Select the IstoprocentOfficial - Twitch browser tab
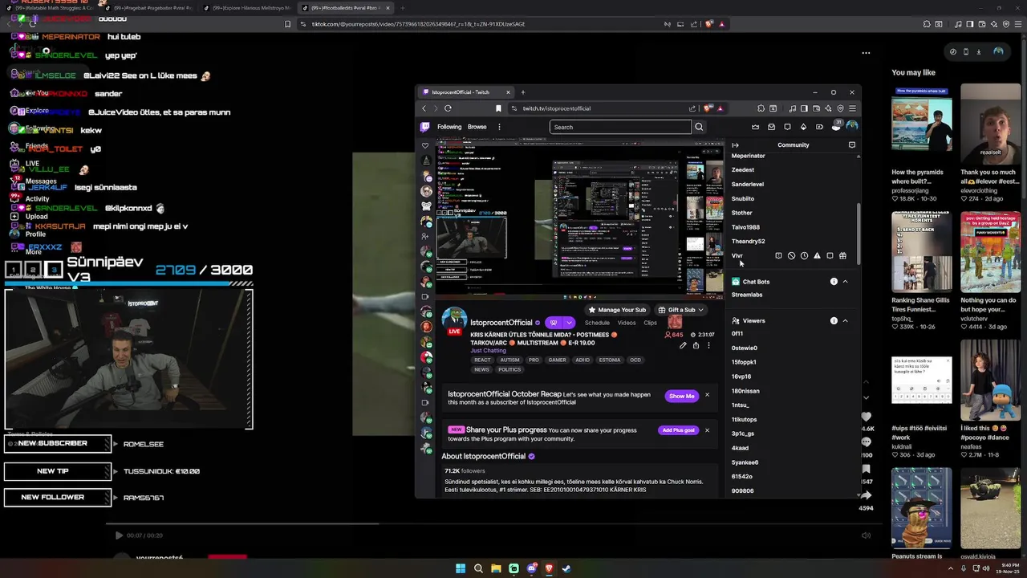The width and height of the screenshot is (1027, 578). click(465, 92)
